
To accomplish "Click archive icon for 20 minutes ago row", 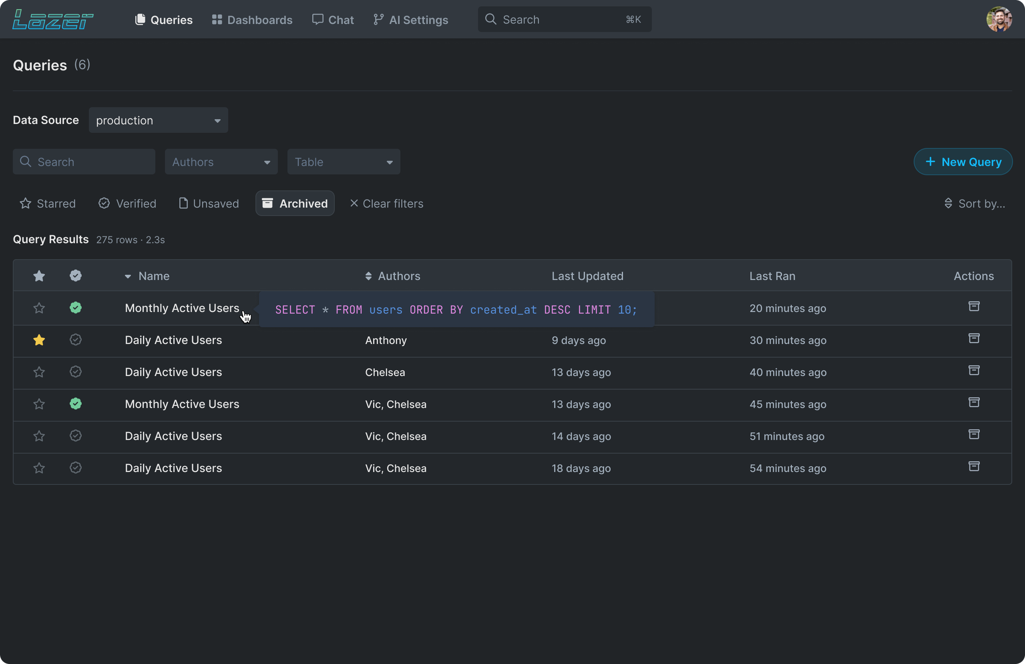I will 974,306.
